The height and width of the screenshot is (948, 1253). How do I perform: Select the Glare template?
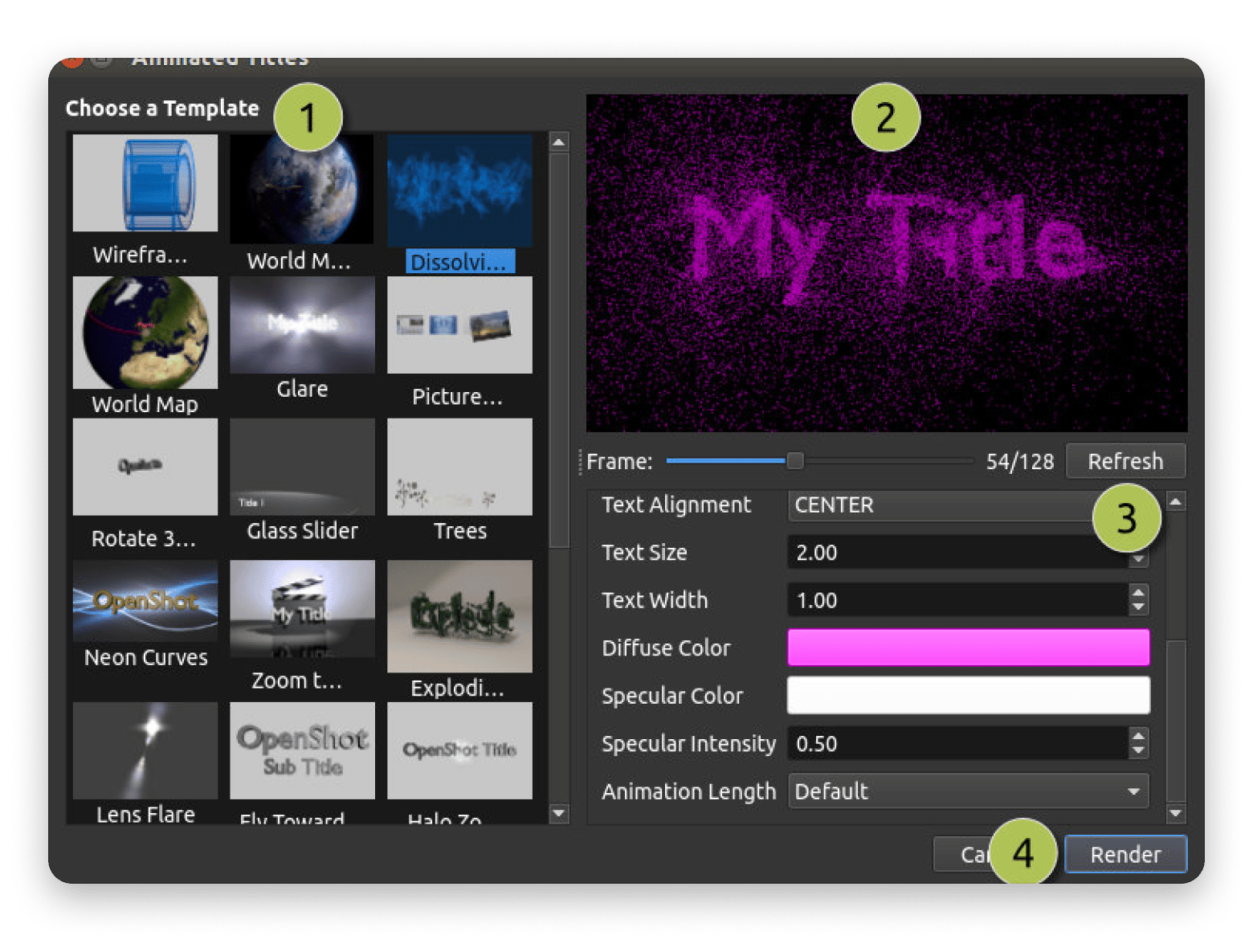point(302,325)
